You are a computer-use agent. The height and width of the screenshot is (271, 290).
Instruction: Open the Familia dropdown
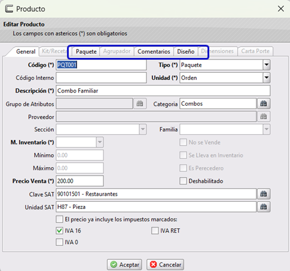[x=267, y=130]
